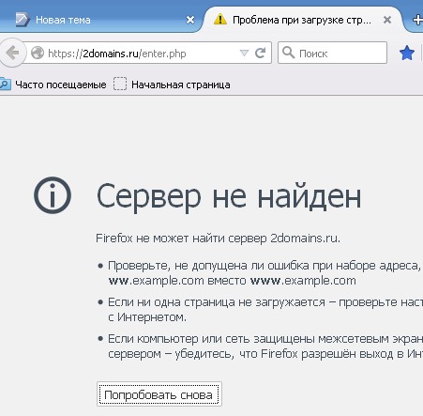Screen dimensions: 423x416
Task: Expand the Часто посещаемые bookmarks folder
Action: click(53, 85)
